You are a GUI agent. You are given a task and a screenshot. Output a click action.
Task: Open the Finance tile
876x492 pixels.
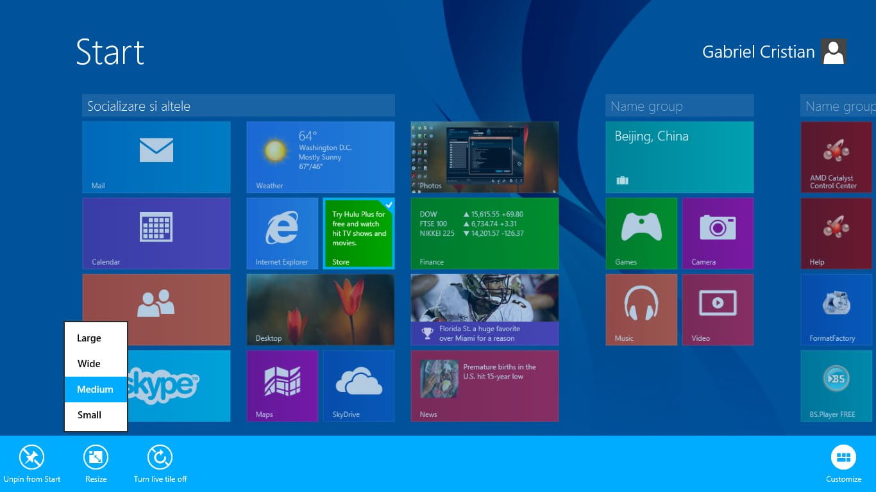pyautogui.click(x=485, y=233)
